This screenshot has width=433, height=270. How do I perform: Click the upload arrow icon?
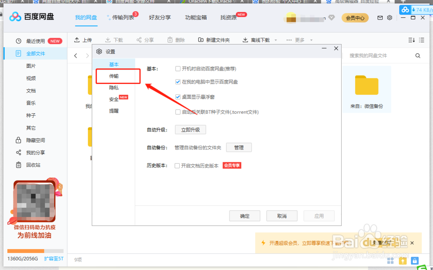pos(77,40)
